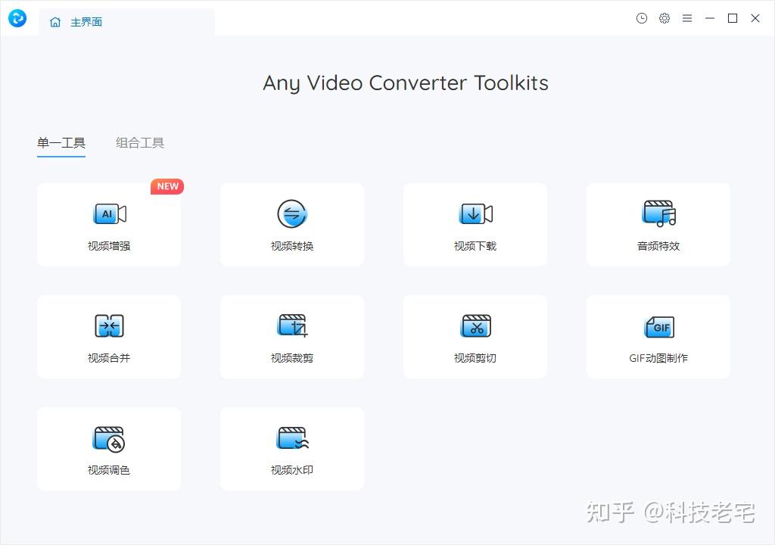The image size is (775, 545).
Task: Open the 视频裁剪 video crop tool
Action: 291,336
